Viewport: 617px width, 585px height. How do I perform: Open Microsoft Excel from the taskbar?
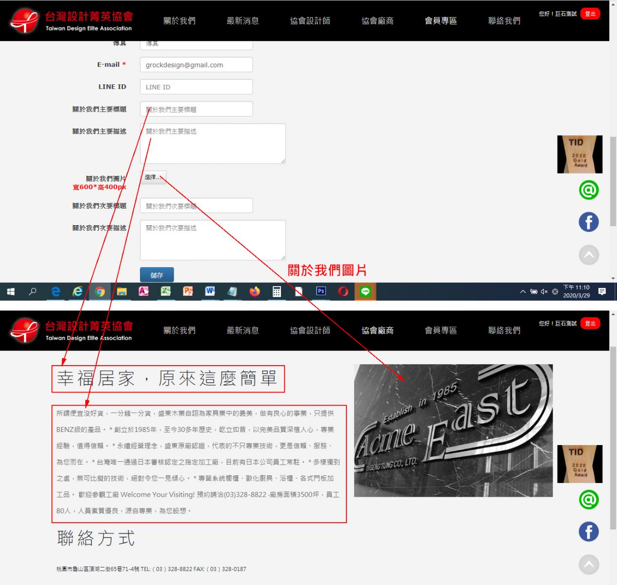tap(166, 292)
